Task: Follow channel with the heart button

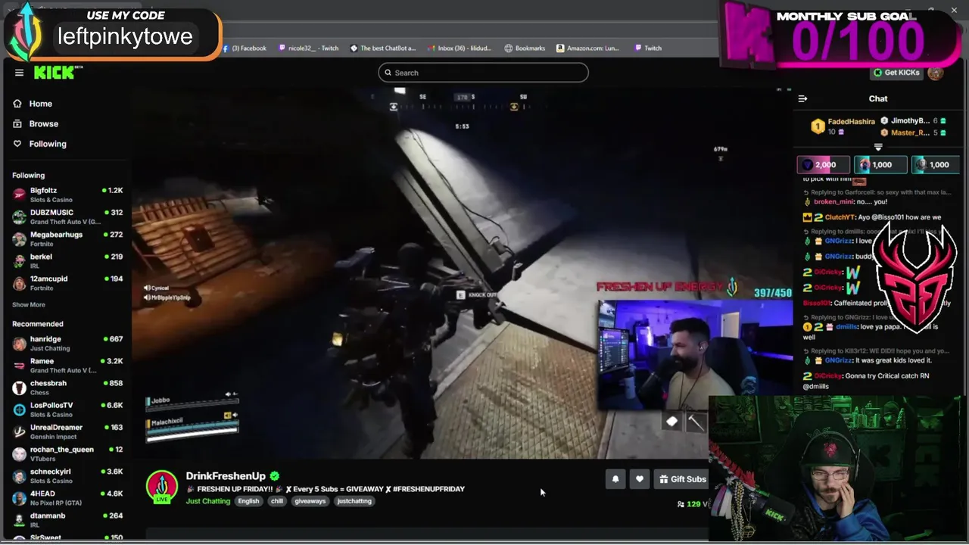Action: pyautogui.click(x=640, y=479)
